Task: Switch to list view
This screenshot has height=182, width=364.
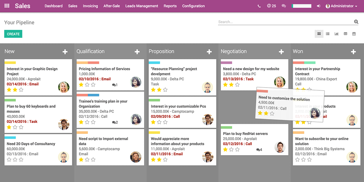Action: pyautogui.click(x=328, y=34)
